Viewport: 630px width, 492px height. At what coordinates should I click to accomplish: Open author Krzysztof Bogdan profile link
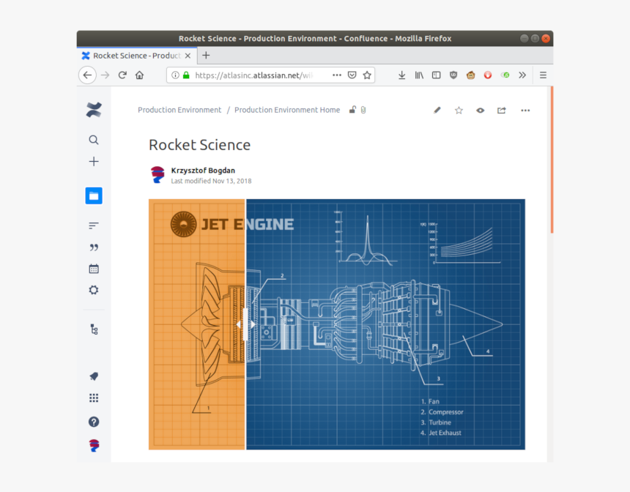(203, 171)
